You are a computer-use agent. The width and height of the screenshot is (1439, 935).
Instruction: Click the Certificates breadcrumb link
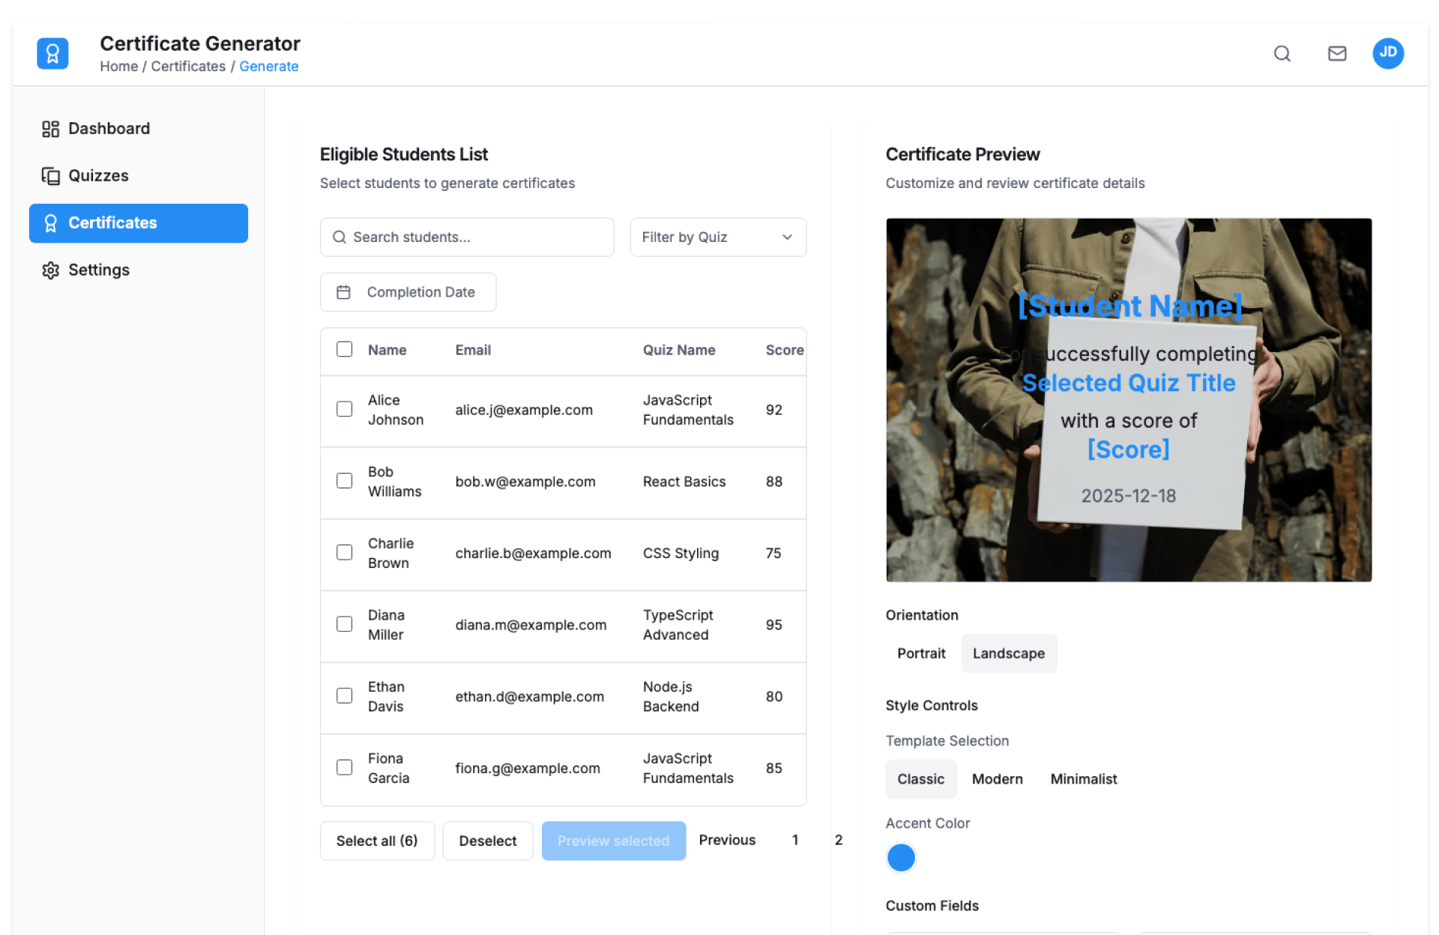[x=188, y=67]
